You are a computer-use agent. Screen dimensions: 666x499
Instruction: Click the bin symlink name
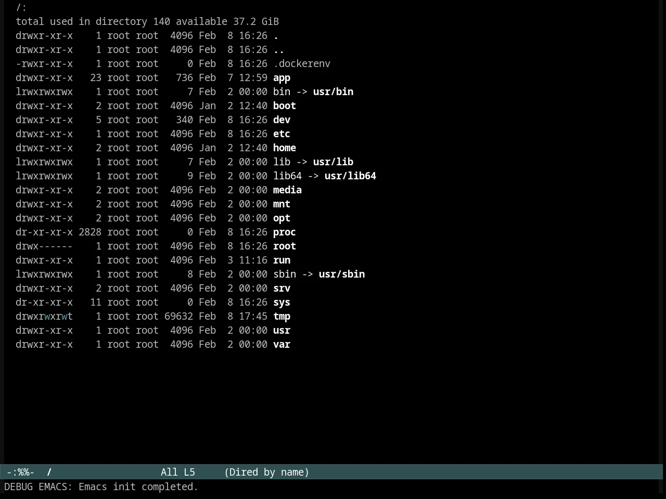pyautogui.click(x=281, y=92)
